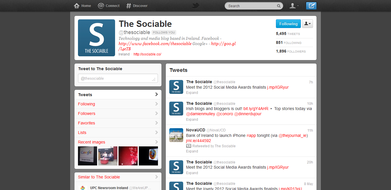Open Lists in the sidebar
The width and height of the screenshot is (391, 190).
tap(118, 133)
